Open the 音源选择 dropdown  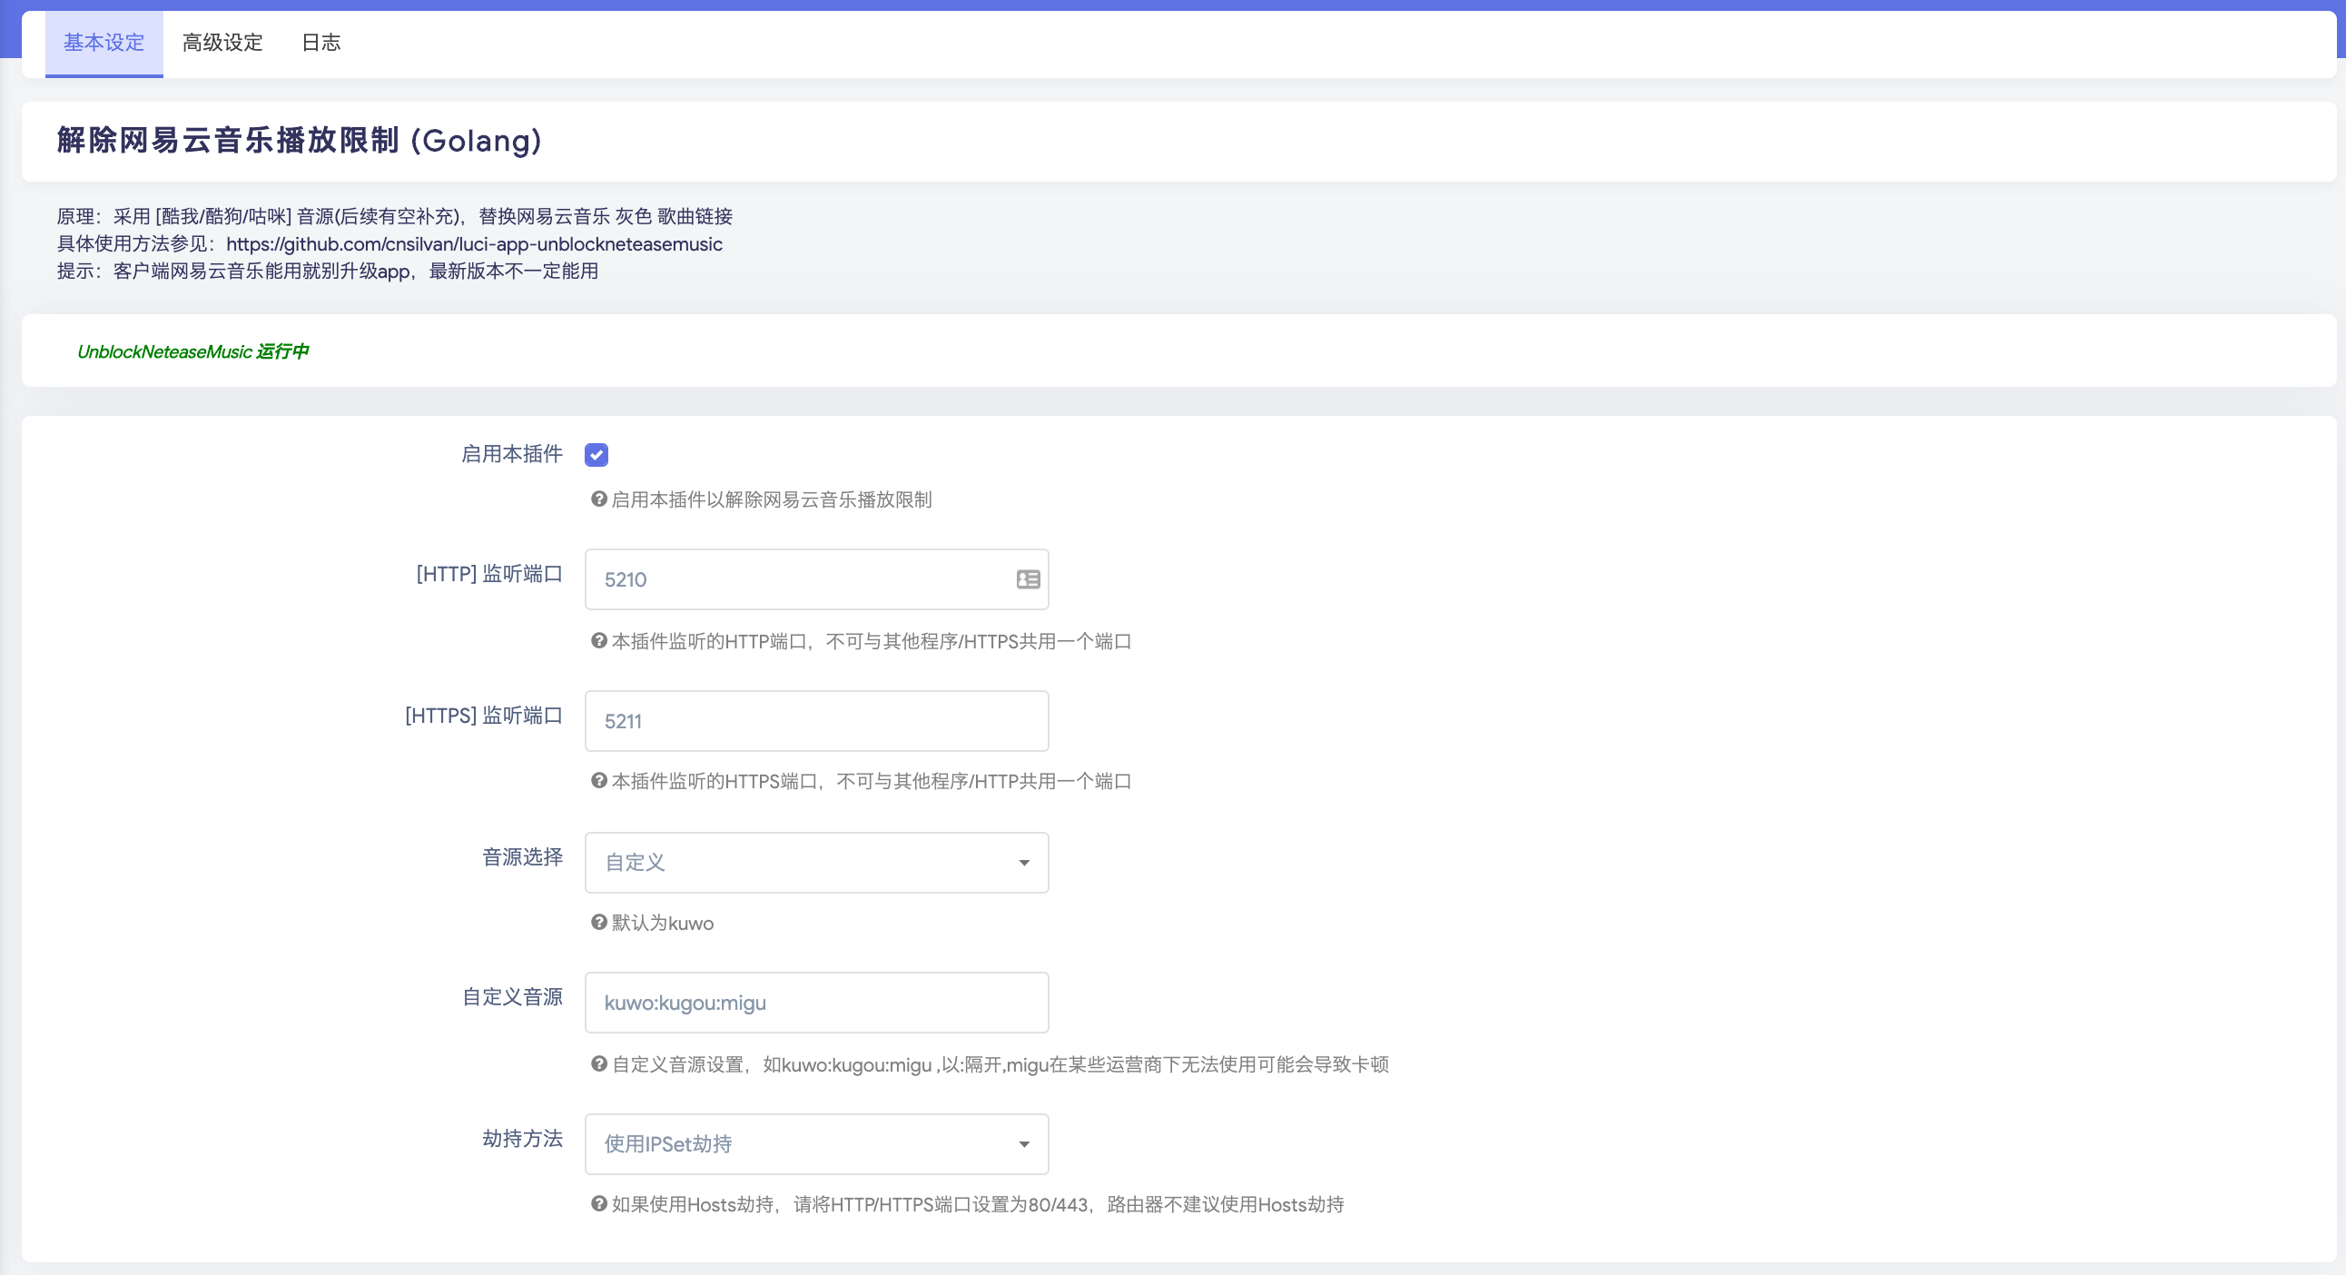click(815, 863)
